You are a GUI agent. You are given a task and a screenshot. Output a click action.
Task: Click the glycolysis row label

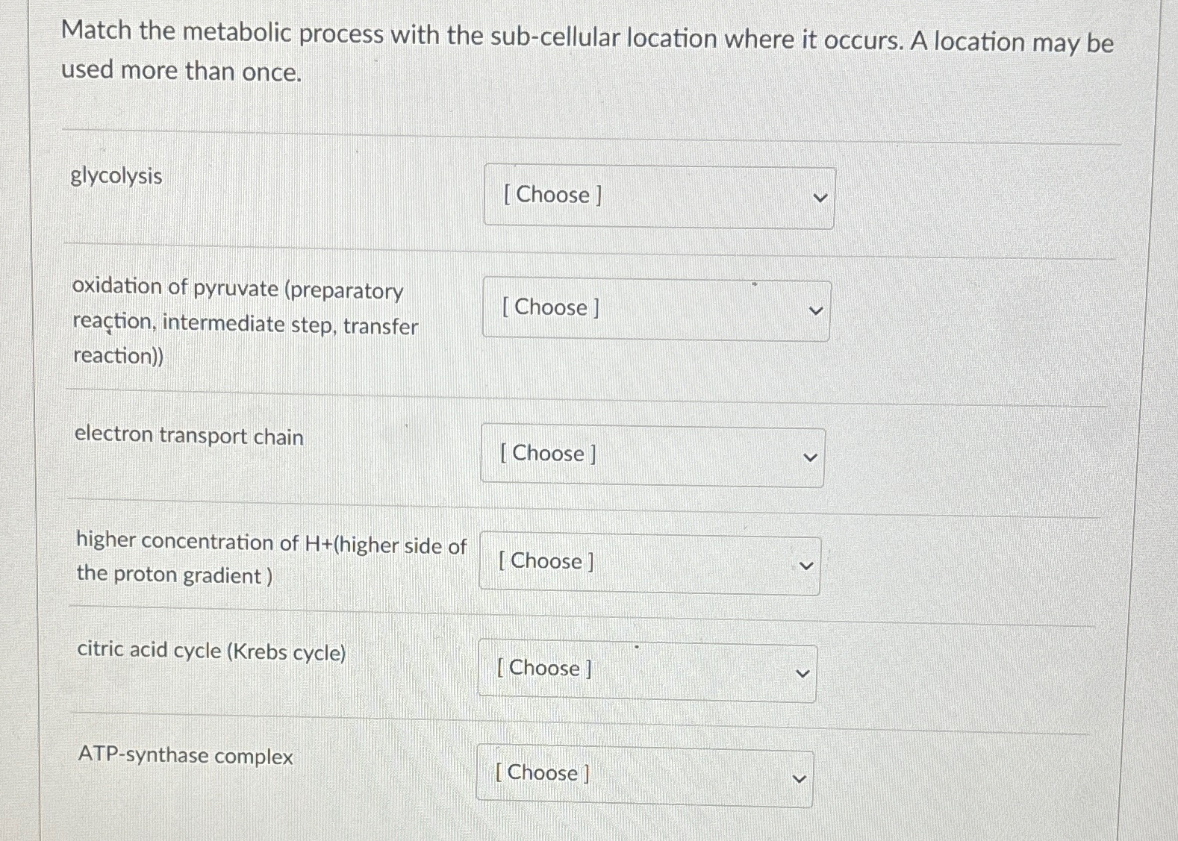tap(116, 177)
